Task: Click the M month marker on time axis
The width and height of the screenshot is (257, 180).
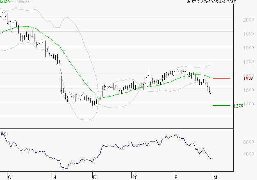Action: tap(215, 178)
